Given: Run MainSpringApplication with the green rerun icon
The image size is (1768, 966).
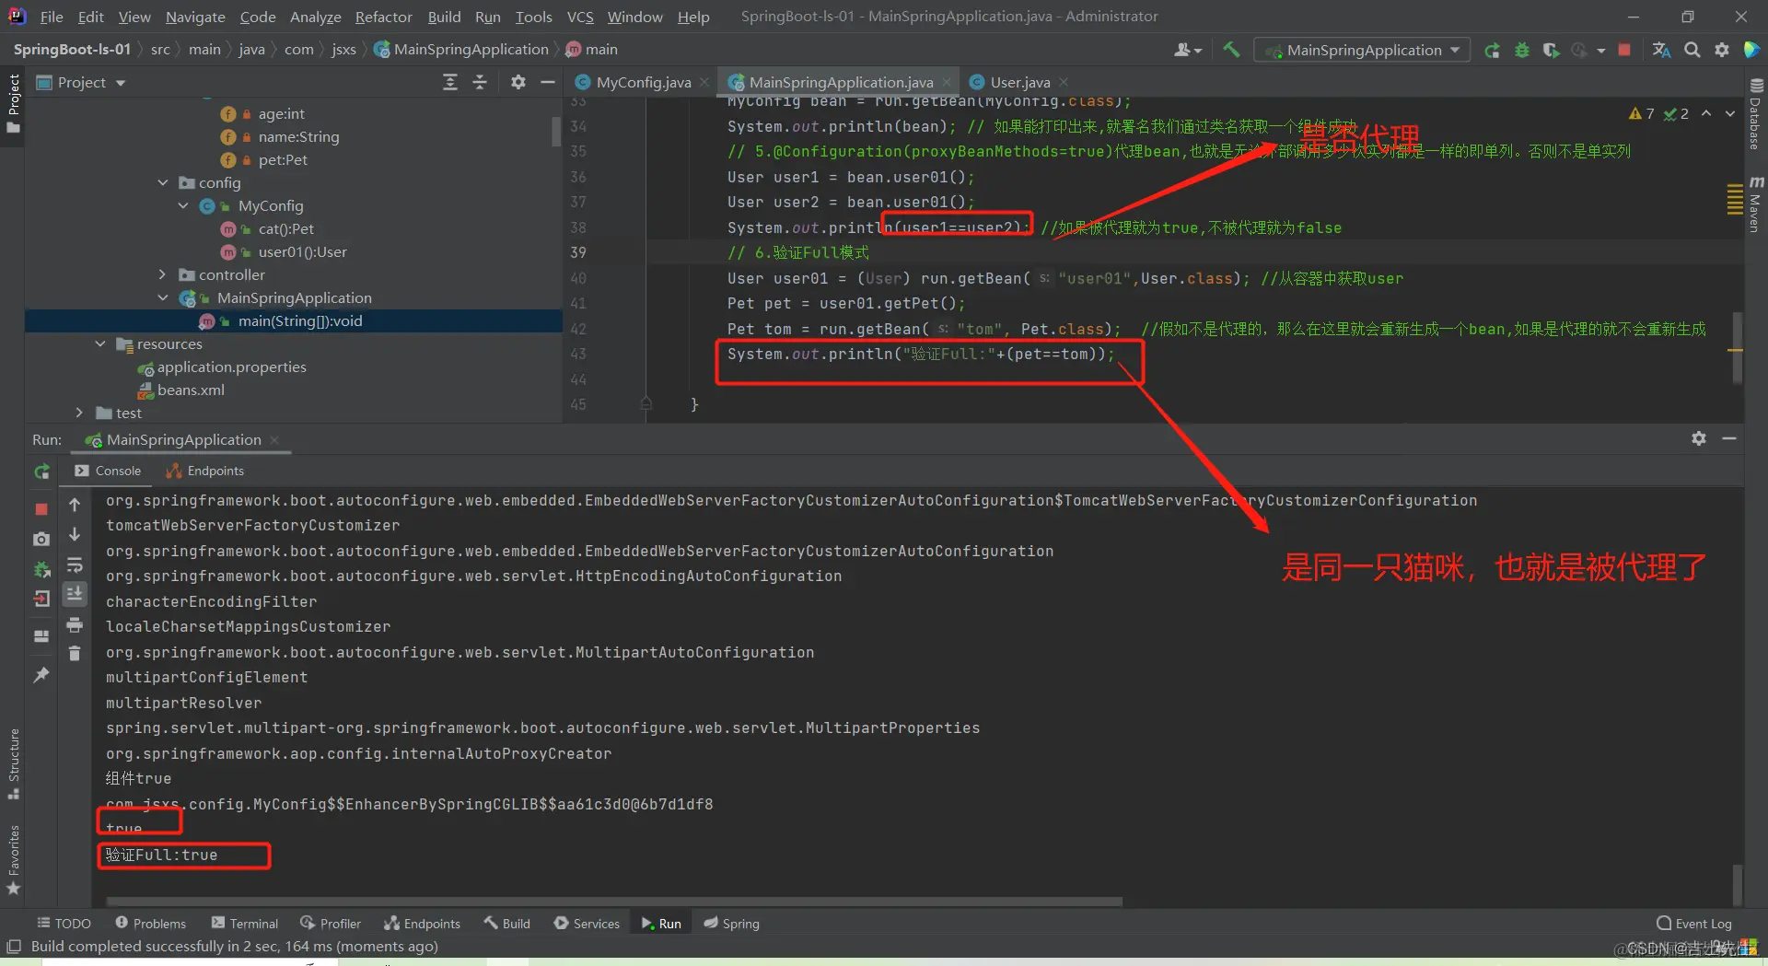Looking at the screenshot, I should pos(1492,50).
